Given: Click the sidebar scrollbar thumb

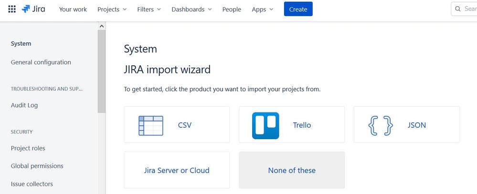Looking at the screenshot, I should (x=102, y=71).
